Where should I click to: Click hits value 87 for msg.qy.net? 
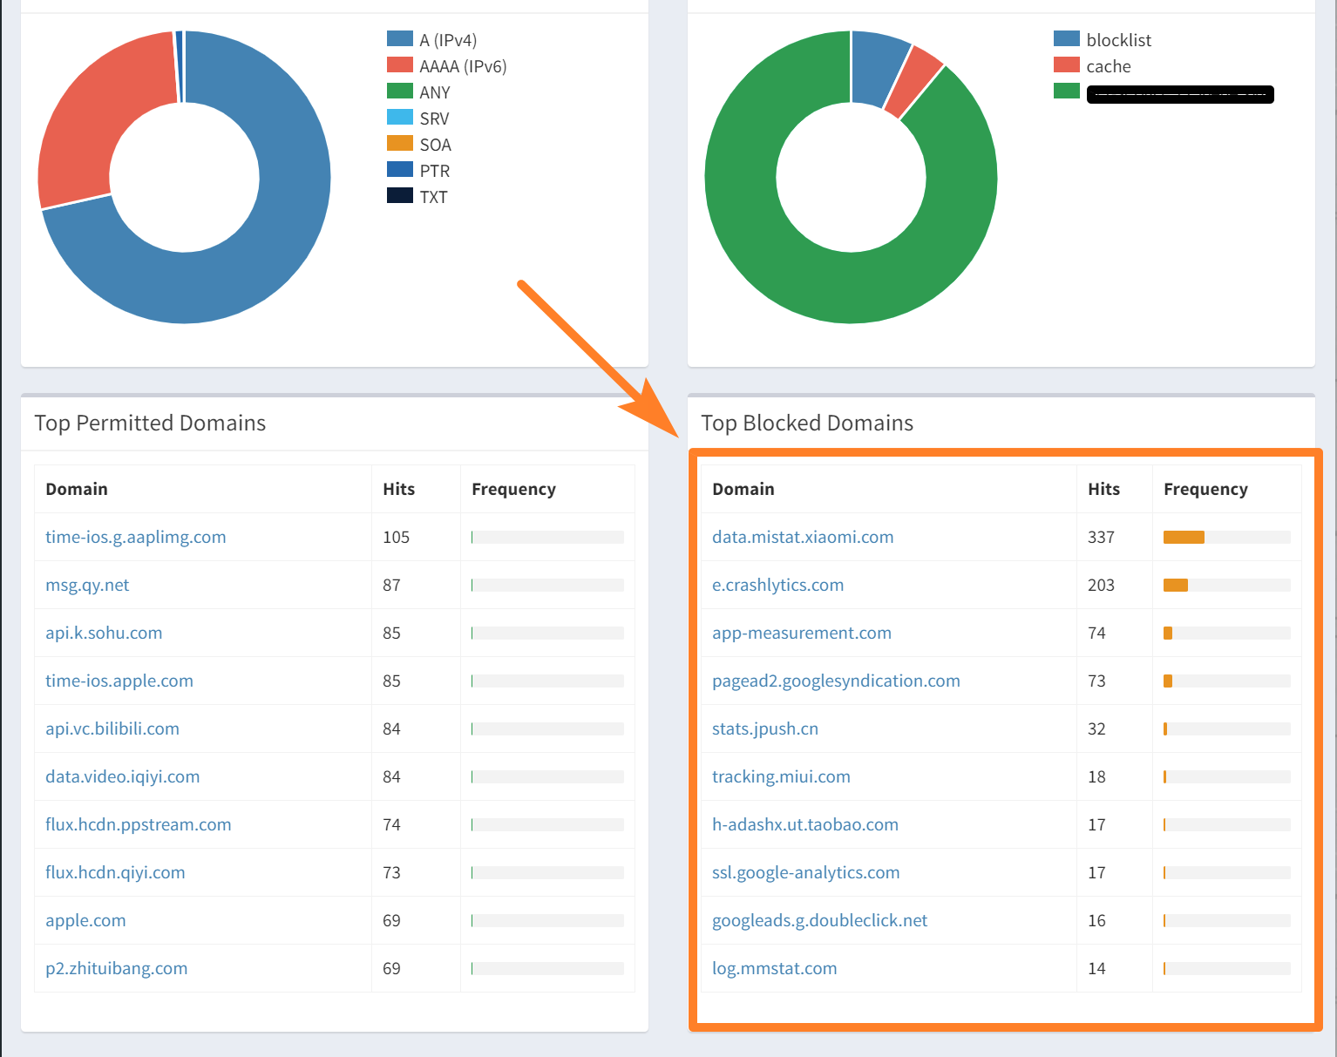(x=391, y=585)
